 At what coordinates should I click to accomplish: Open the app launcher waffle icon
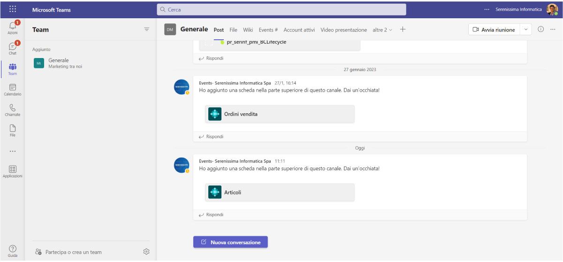click(x=13, y=9)
